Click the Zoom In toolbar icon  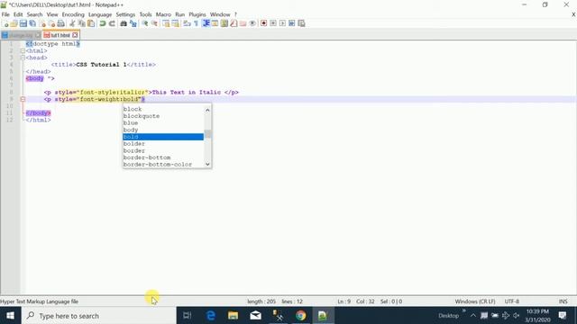pyautogui.click(x=145, y=23)
